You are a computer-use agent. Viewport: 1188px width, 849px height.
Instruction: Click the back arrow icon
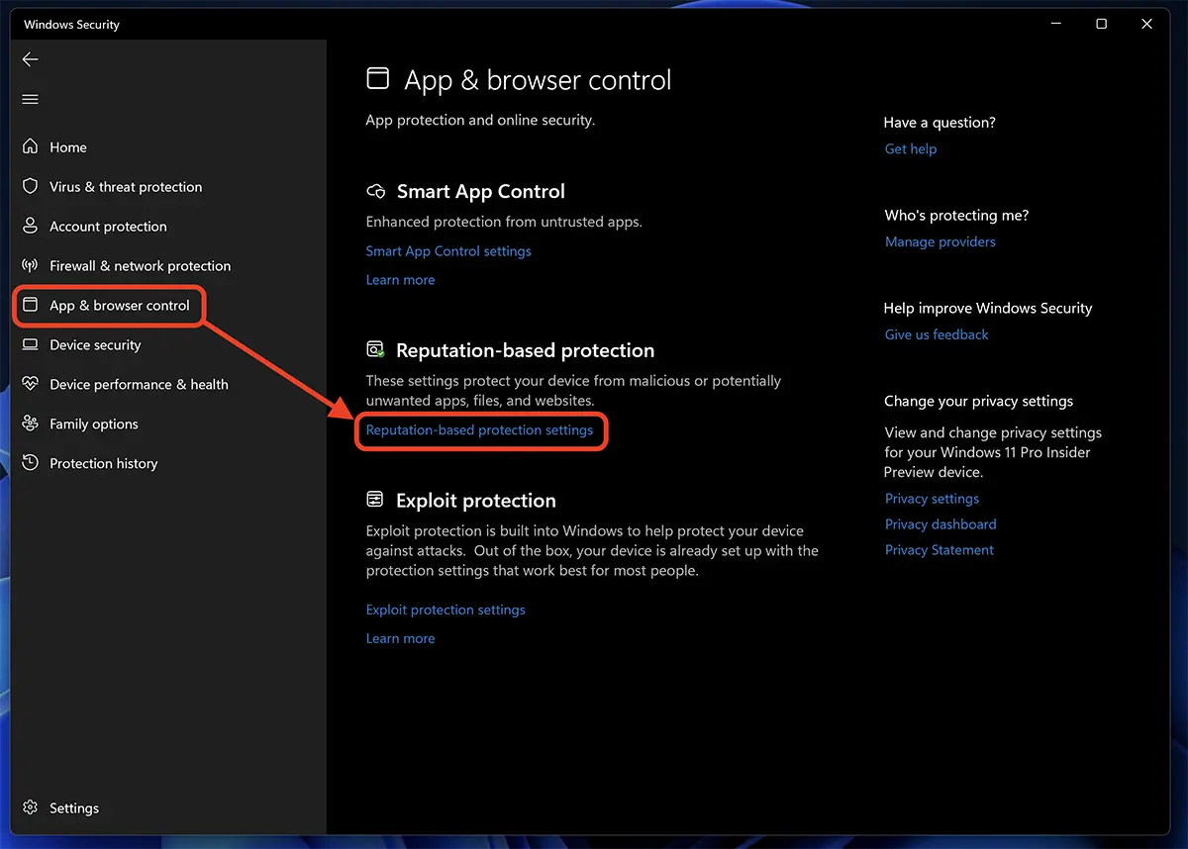pos(31,59)
